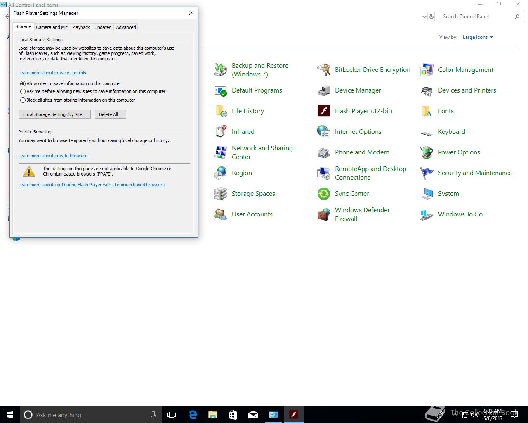Select Block all sites from storing radio

click(x=23, y=100)
